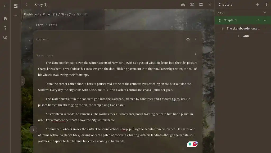Open the wrench and screwdriver tools icon
Screen dimensions: 271x153
192,4
